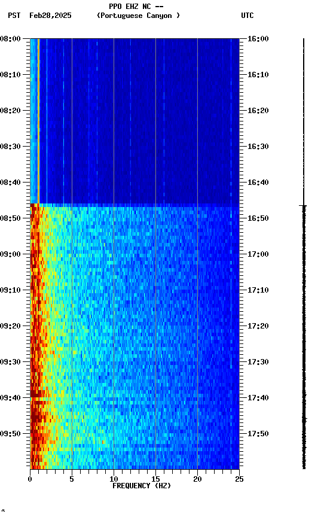
Task: Click the 15 Hz frequency axis label
Action: point(155,479)
